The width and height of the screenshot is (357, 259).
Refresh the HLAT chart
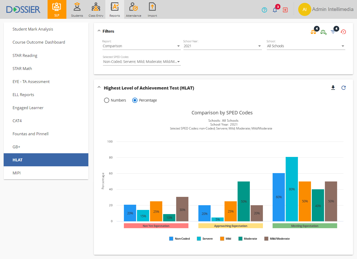point(343,88)
